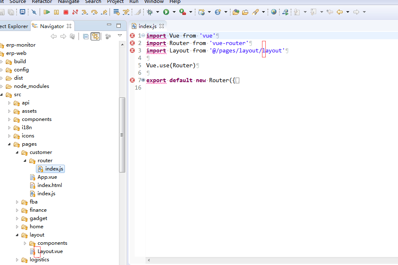
Task: Collapse the router folder
Action: [x=25, y=161]
